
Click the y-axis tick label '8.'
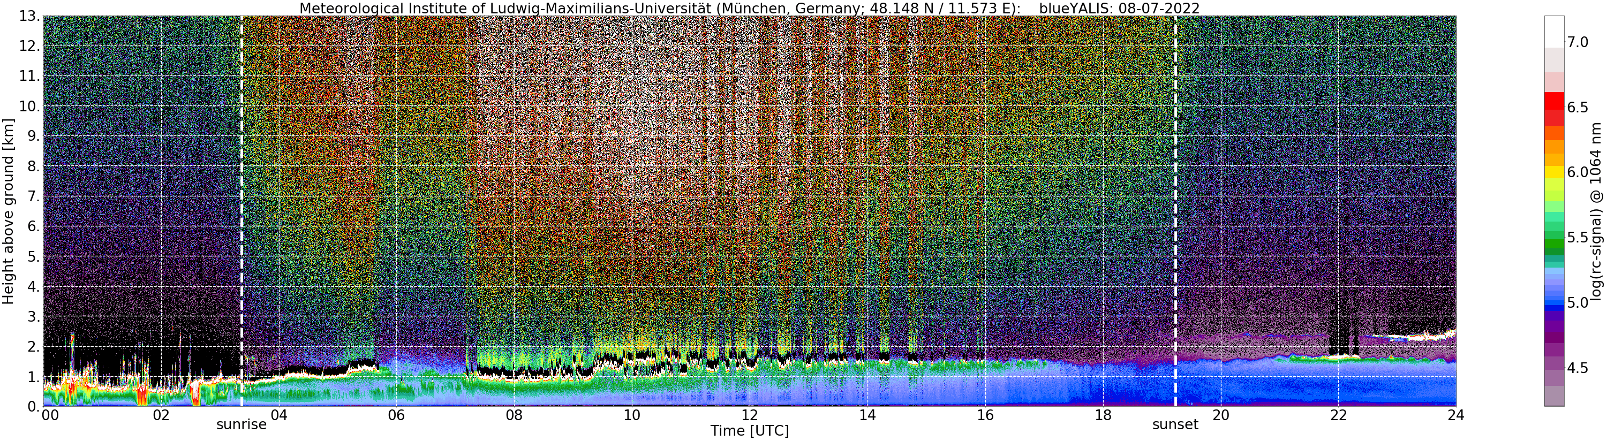pos(34,166)
